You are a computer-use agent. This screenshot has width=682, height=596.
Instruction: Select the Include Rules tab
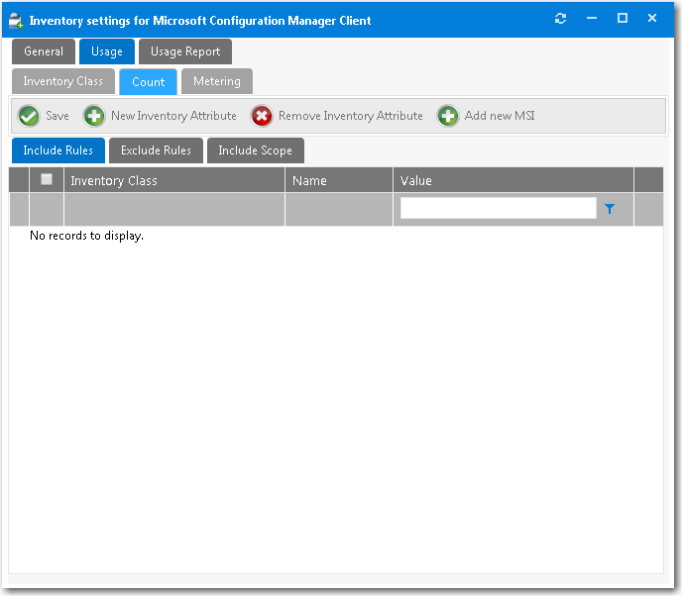pos(58,150)
